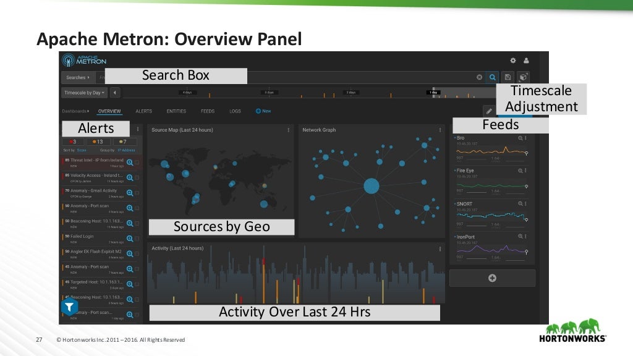Open the Network Graph panel options menu
Screen dimensions: 633x356
click(x=440, y=130)
